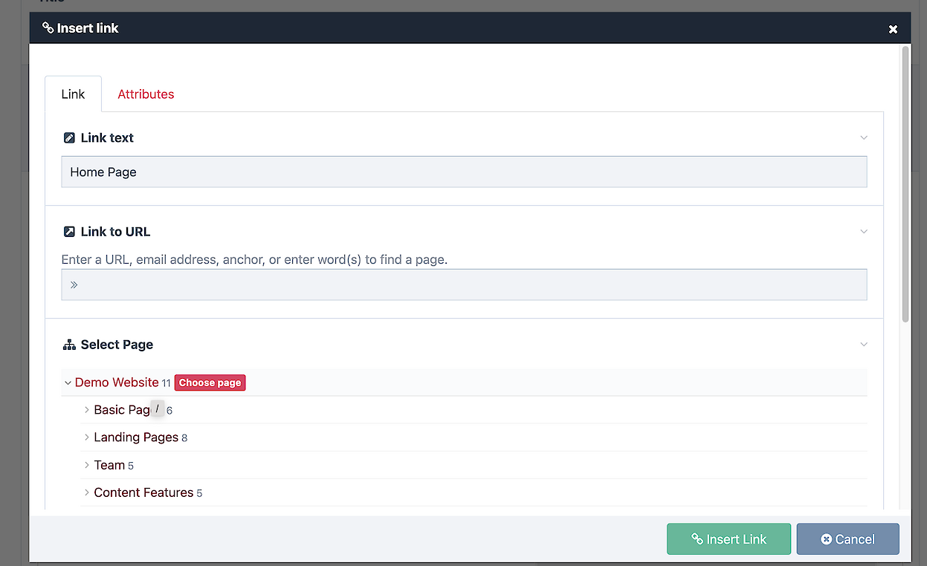This screenshot has width=927, height=566.
Task: Click the arrow icon beside Link to URL
Action: pos(69,232)
